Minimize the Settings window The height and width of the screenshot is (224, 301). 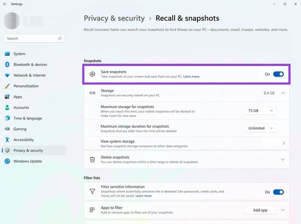tap(274, 4)
